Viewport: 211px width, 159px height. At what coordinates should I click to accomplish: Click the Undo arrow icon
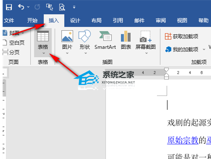[x=21, y=7]
